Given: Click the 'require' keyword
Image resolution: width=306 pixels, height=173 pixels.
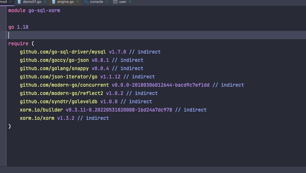Looking at the screenshot, I should [x=18, y=44].
